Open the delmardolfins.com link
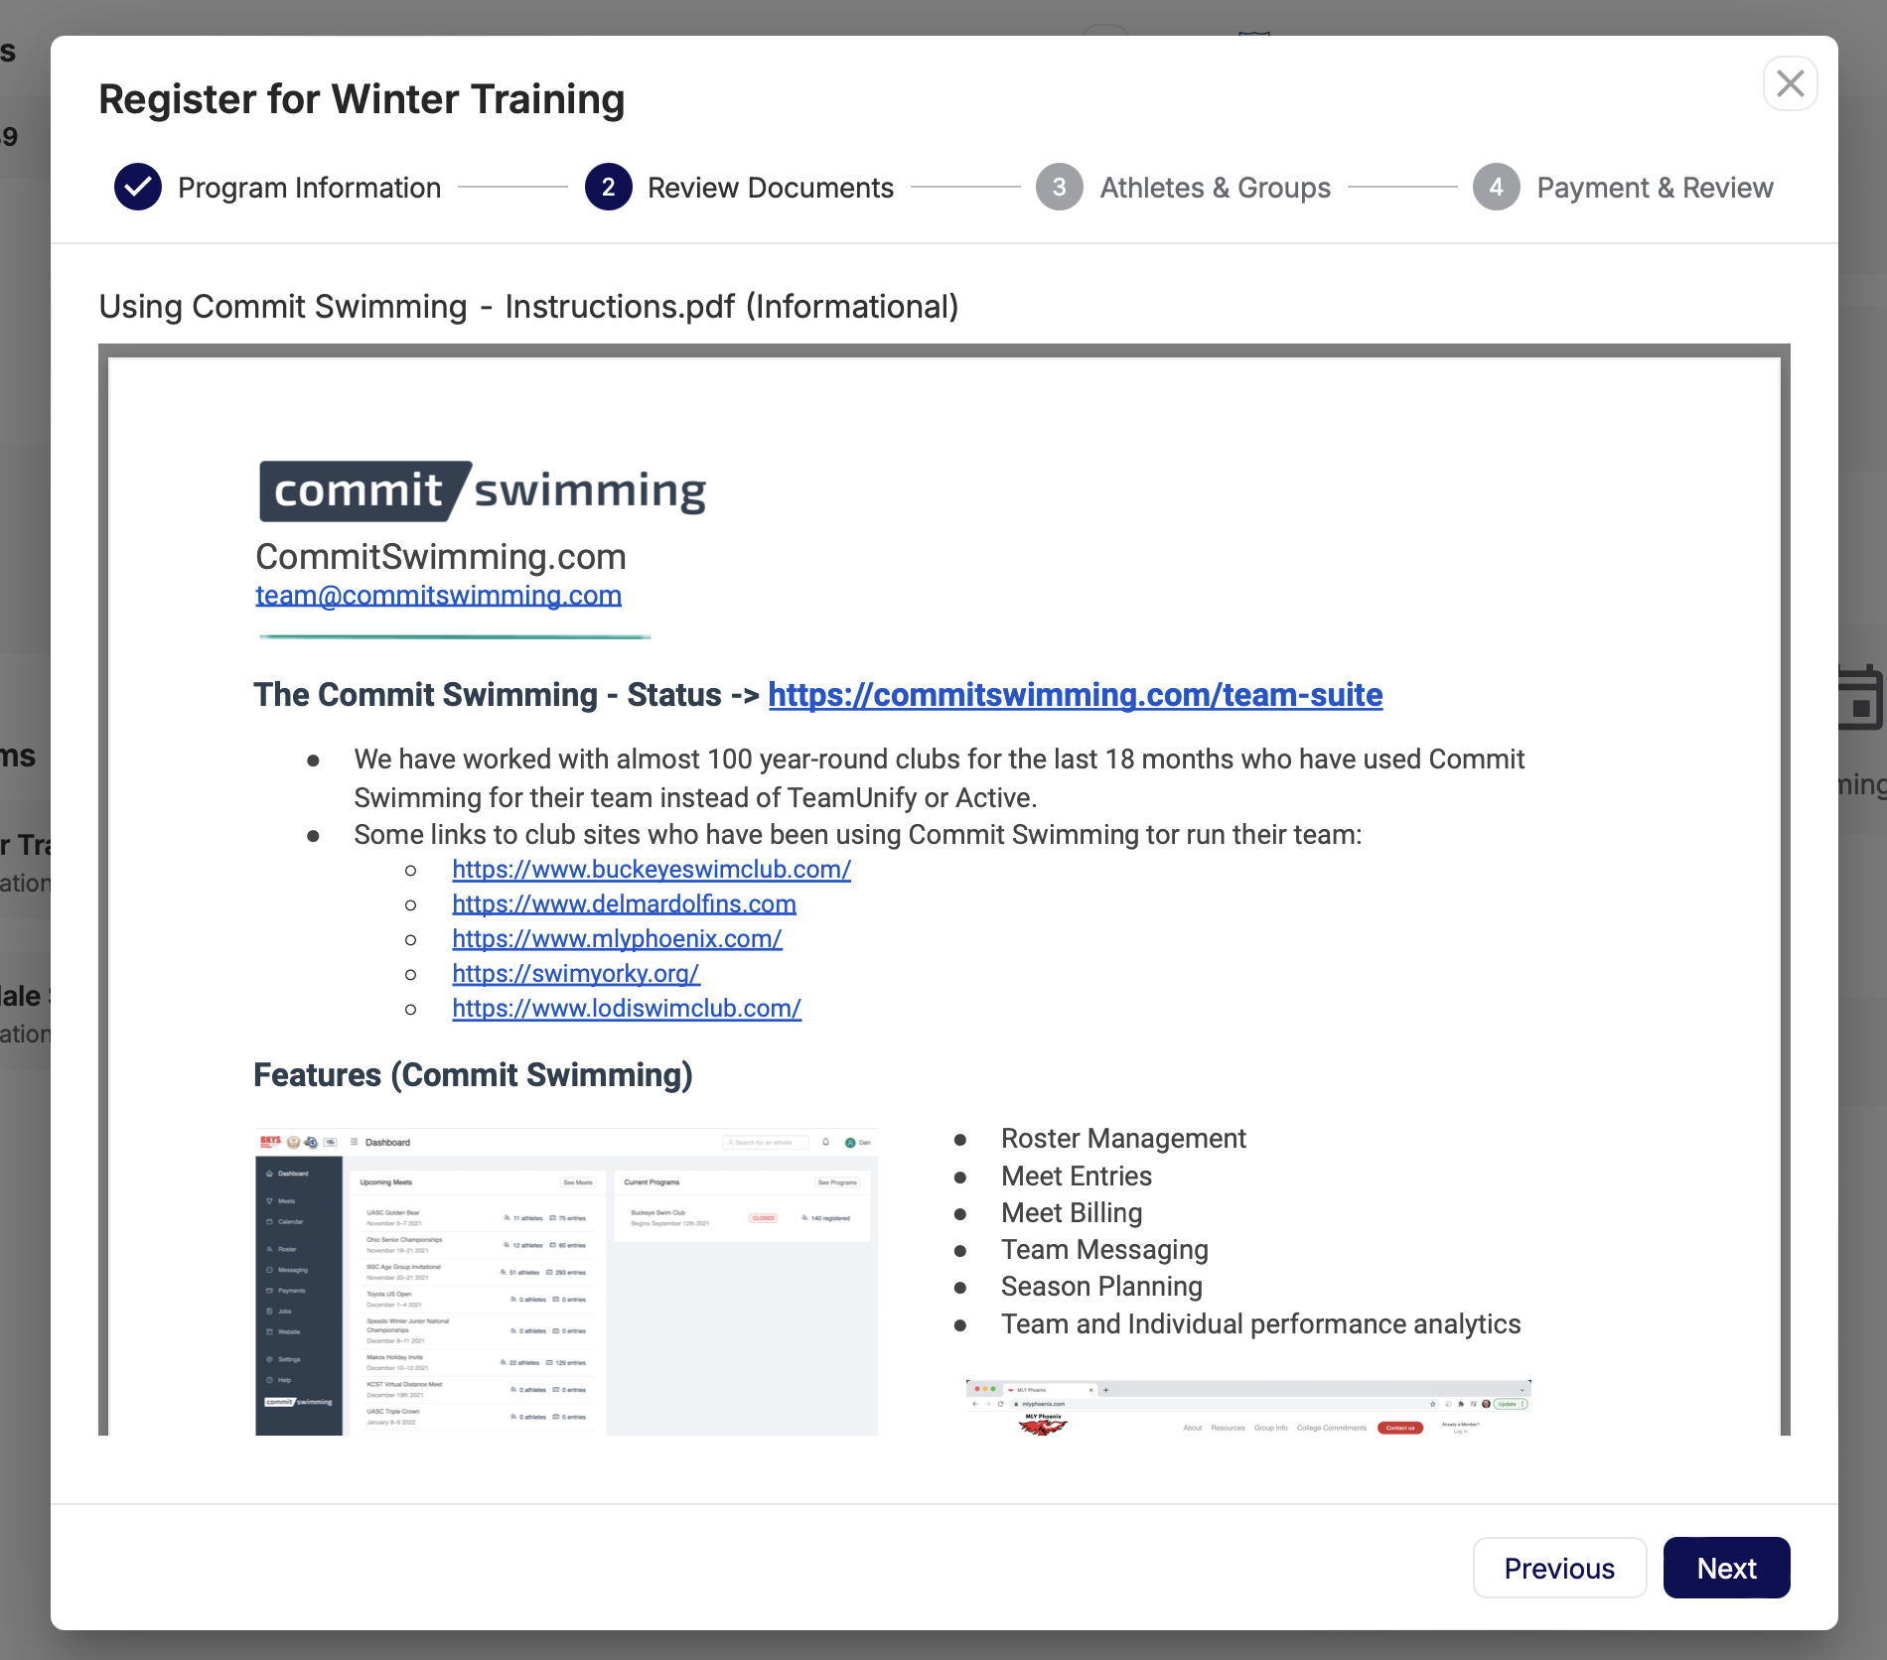This screenshot has width=1887, height=1660. coord(624,903)
